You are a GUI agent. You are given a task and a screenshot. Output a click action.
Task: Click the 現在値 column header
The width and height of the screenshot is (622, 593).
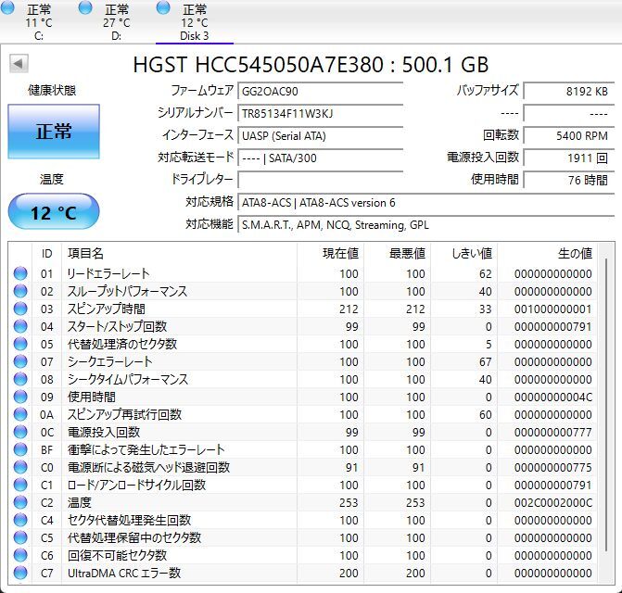(x=330, y=253)
